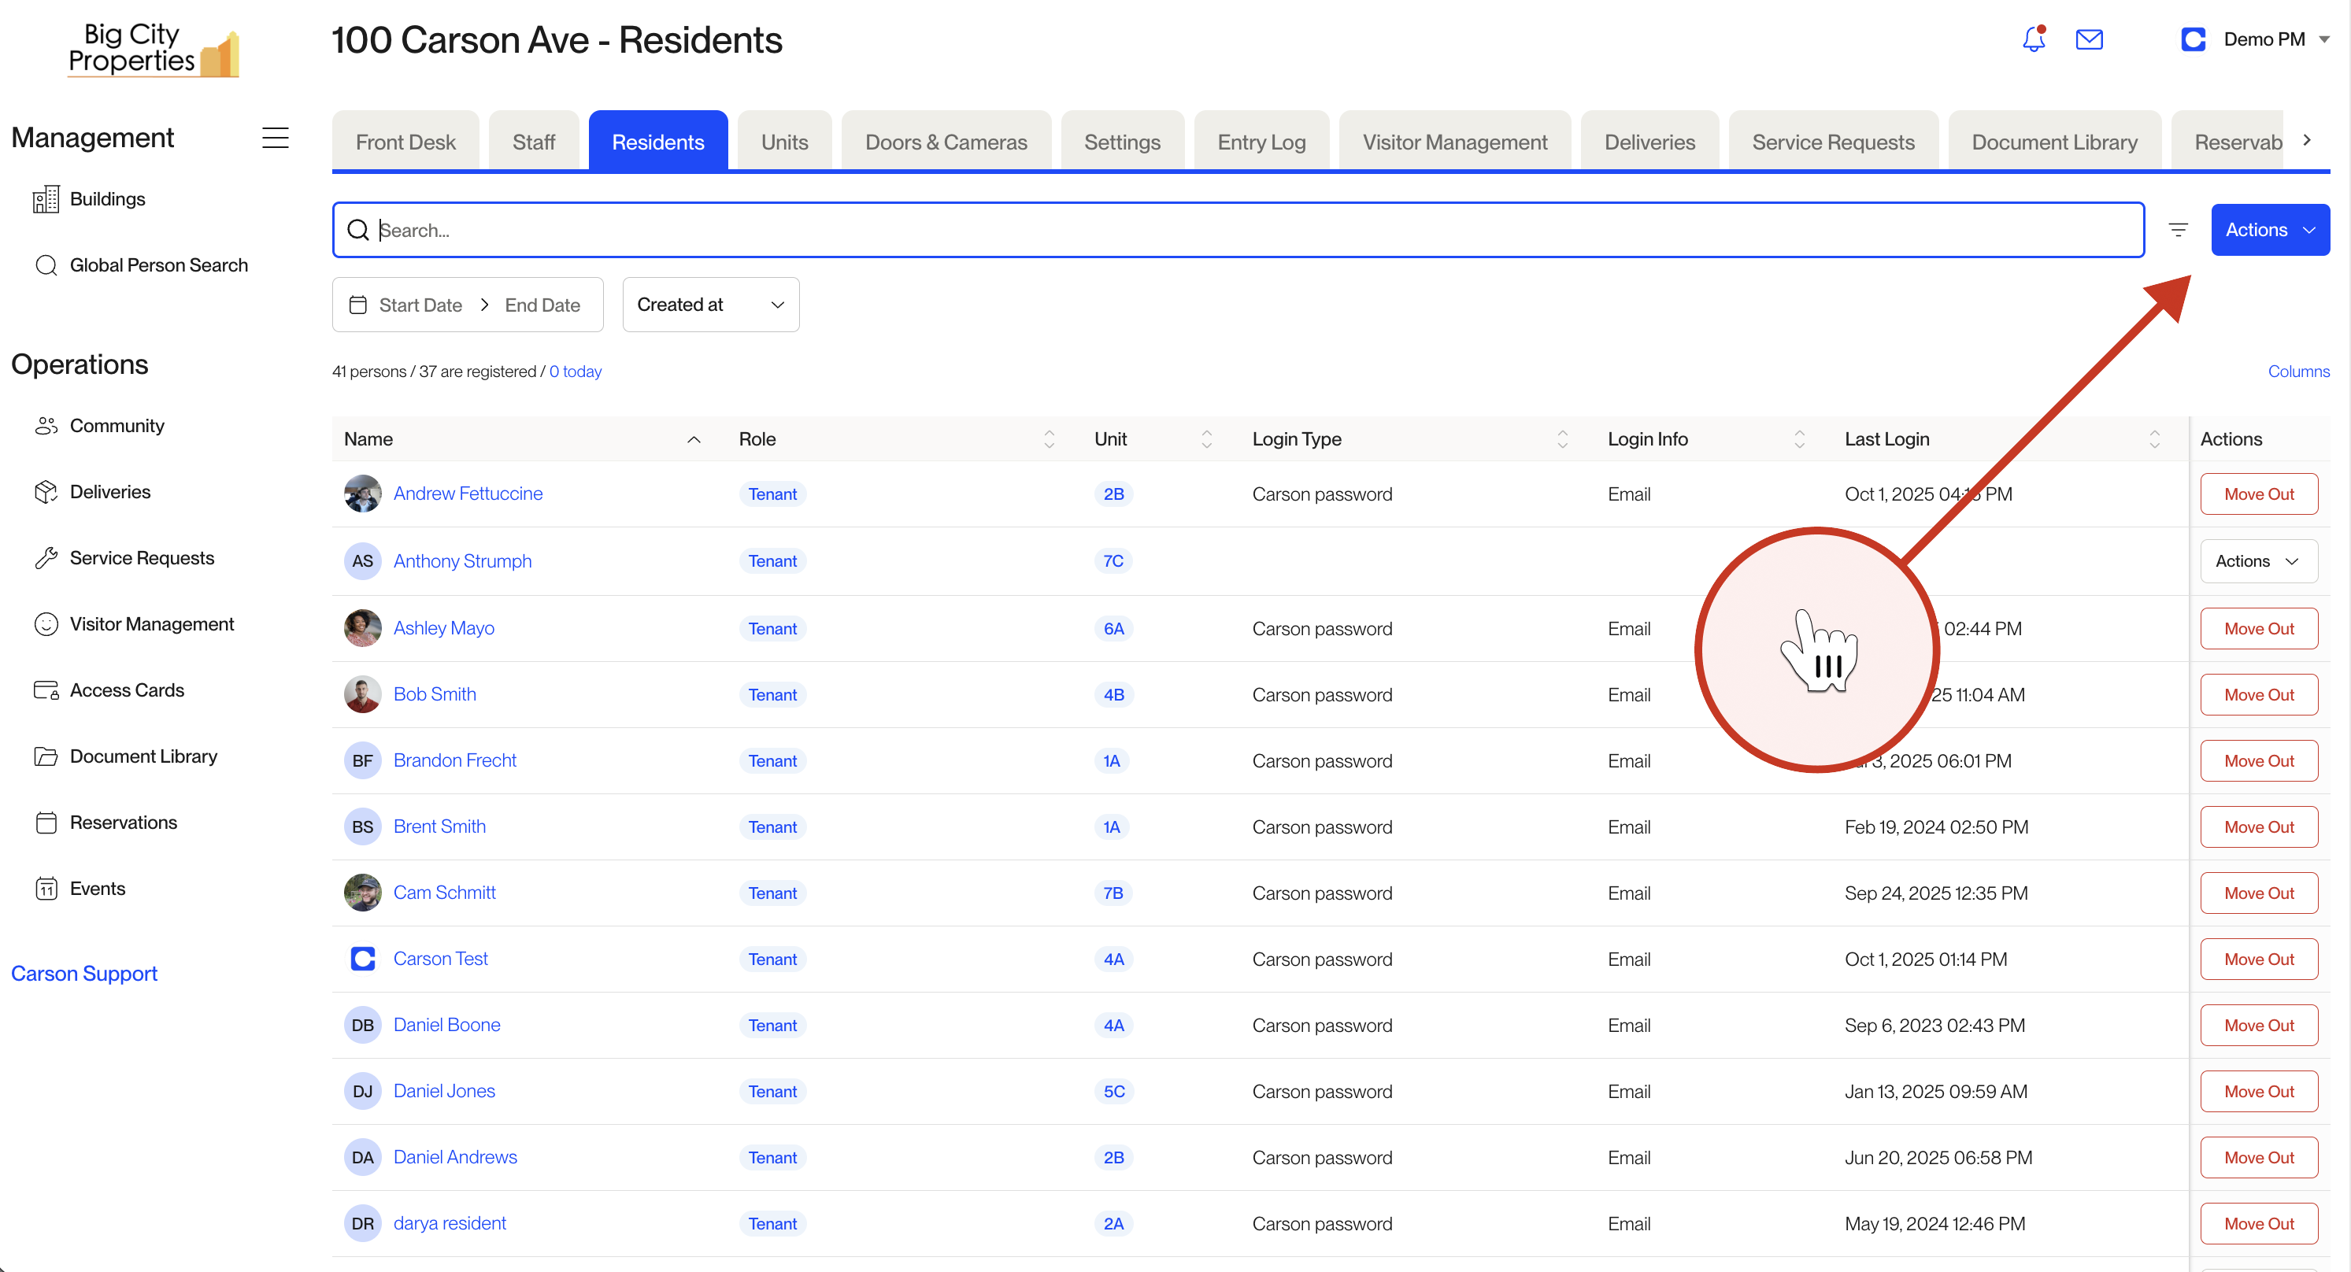Click the Access Cards icon

coord(46,691)
